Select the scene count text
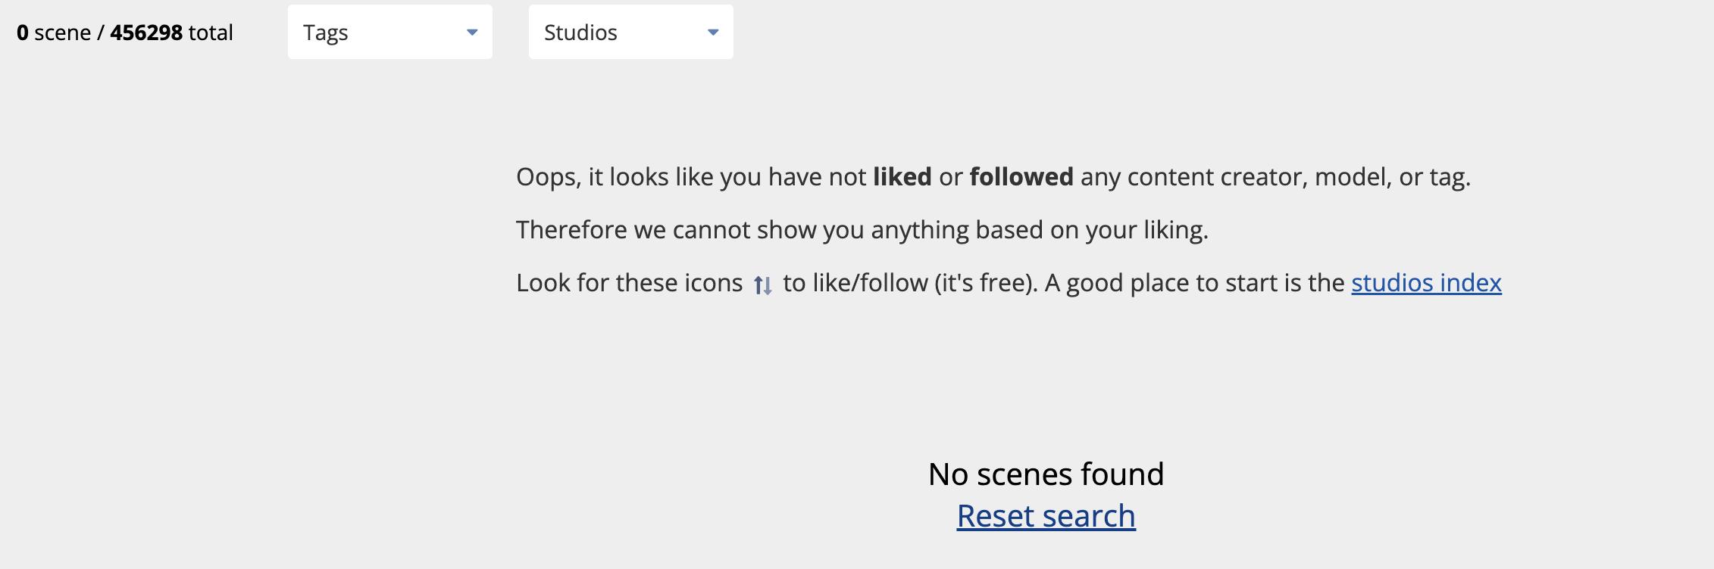This screenshot has height=569, width=1714. click(x=125, y=33)
